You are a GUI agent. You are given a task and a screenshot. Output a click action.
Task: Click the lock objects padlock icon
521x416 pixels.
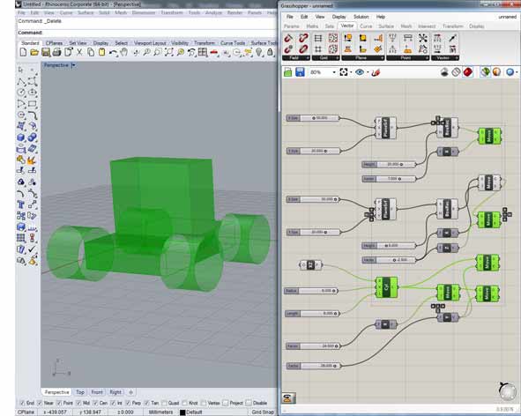(x=270, y=52)
